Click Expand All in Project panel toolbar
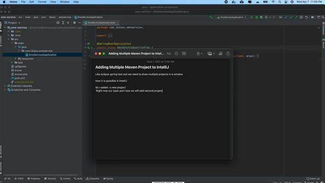Screen dimensions: 325x183 pos(63,22)
